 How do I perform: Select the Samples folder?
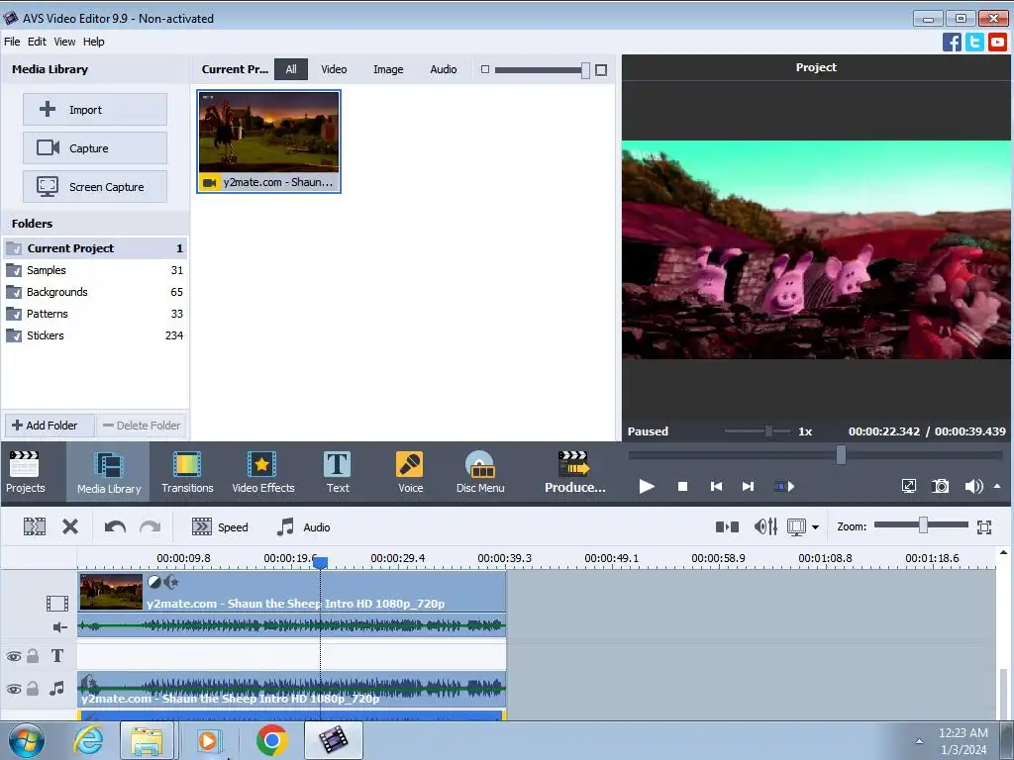[95, 270]
